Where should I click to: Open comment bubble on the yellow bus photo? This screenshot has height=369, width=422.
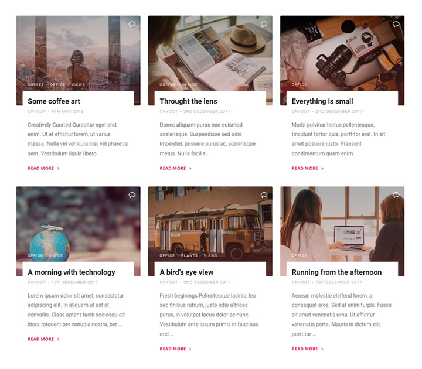pos(264,195)
